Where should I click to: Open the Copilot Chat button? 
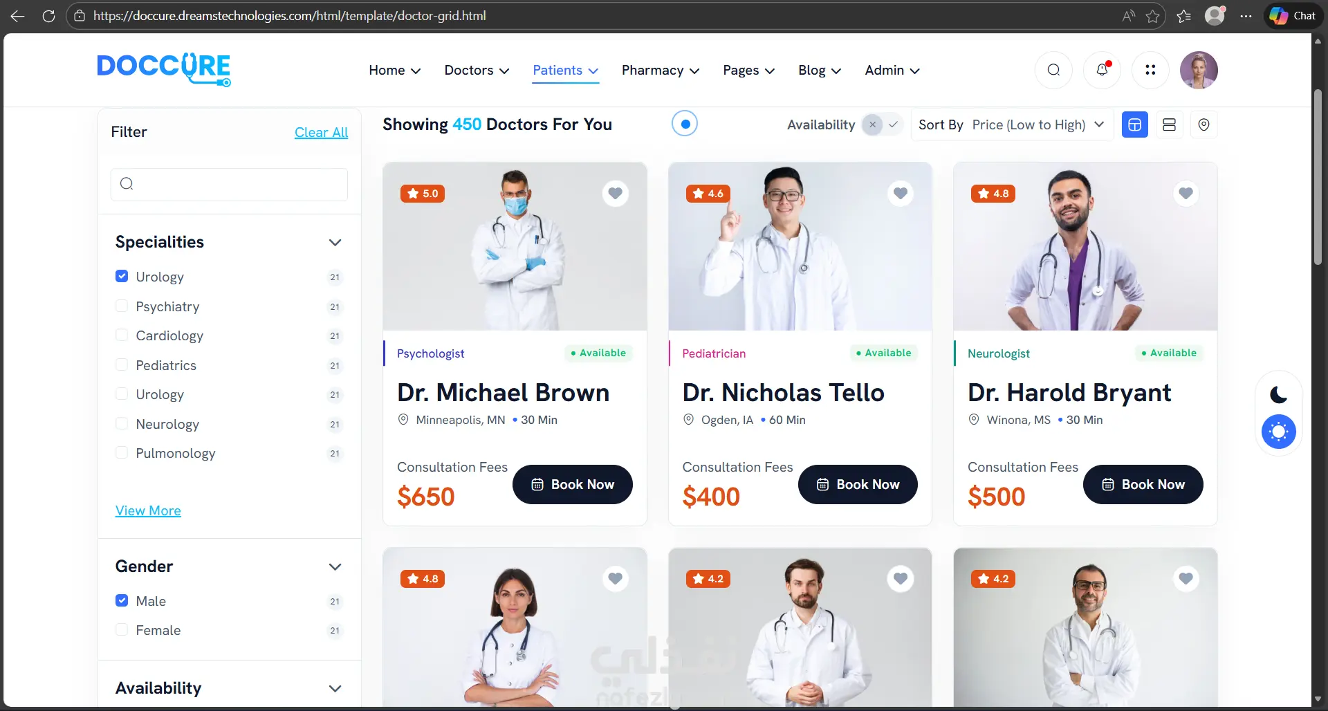[1292, 16]
